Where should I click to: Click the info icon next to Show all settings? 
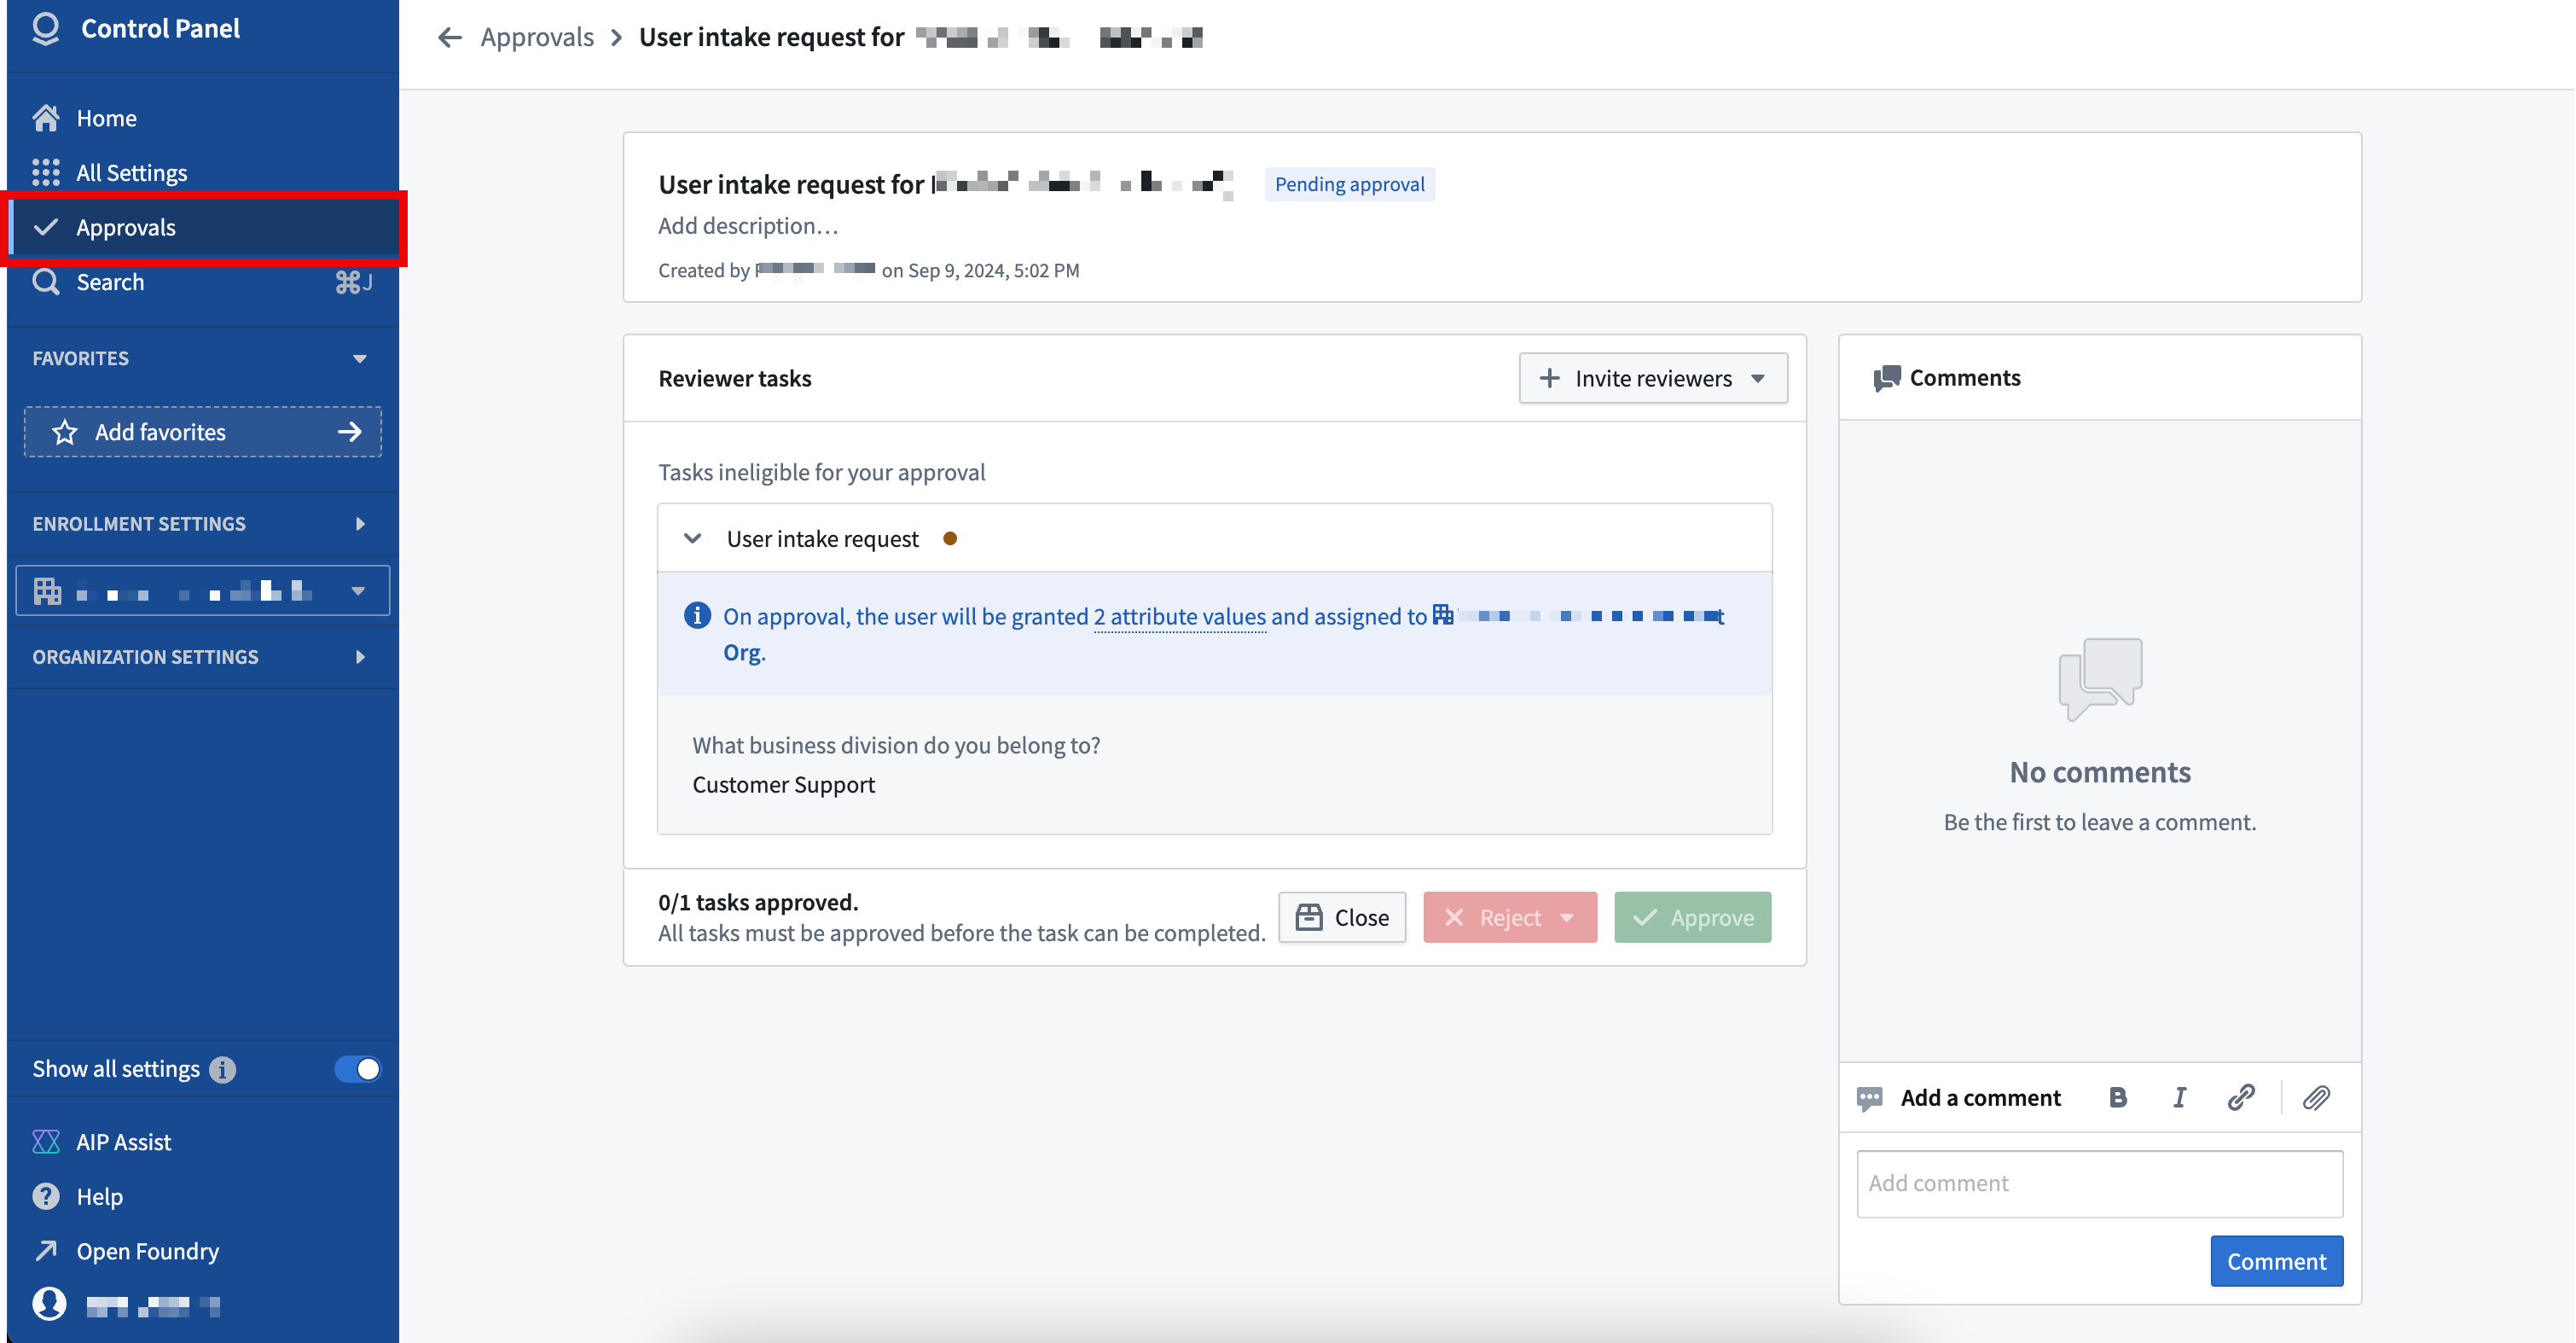(223, 1070)
